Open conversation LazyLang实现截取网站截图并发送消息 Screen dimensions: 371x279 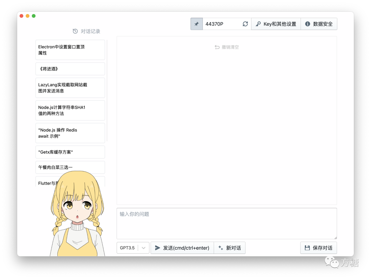[x=70, y=88]
